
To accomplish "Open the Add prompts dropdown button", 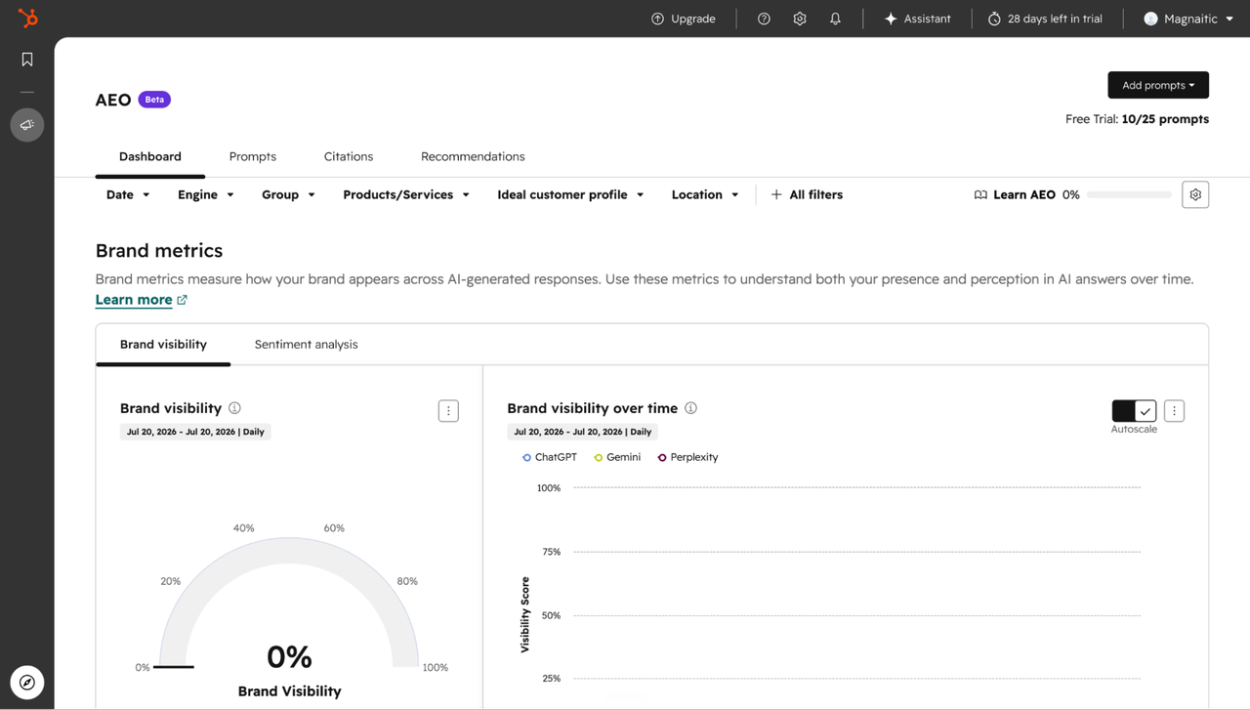I will pos(1158,85).
